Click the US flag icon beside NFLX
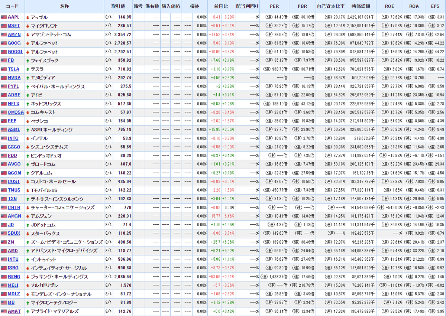 [x=4, y=104]
